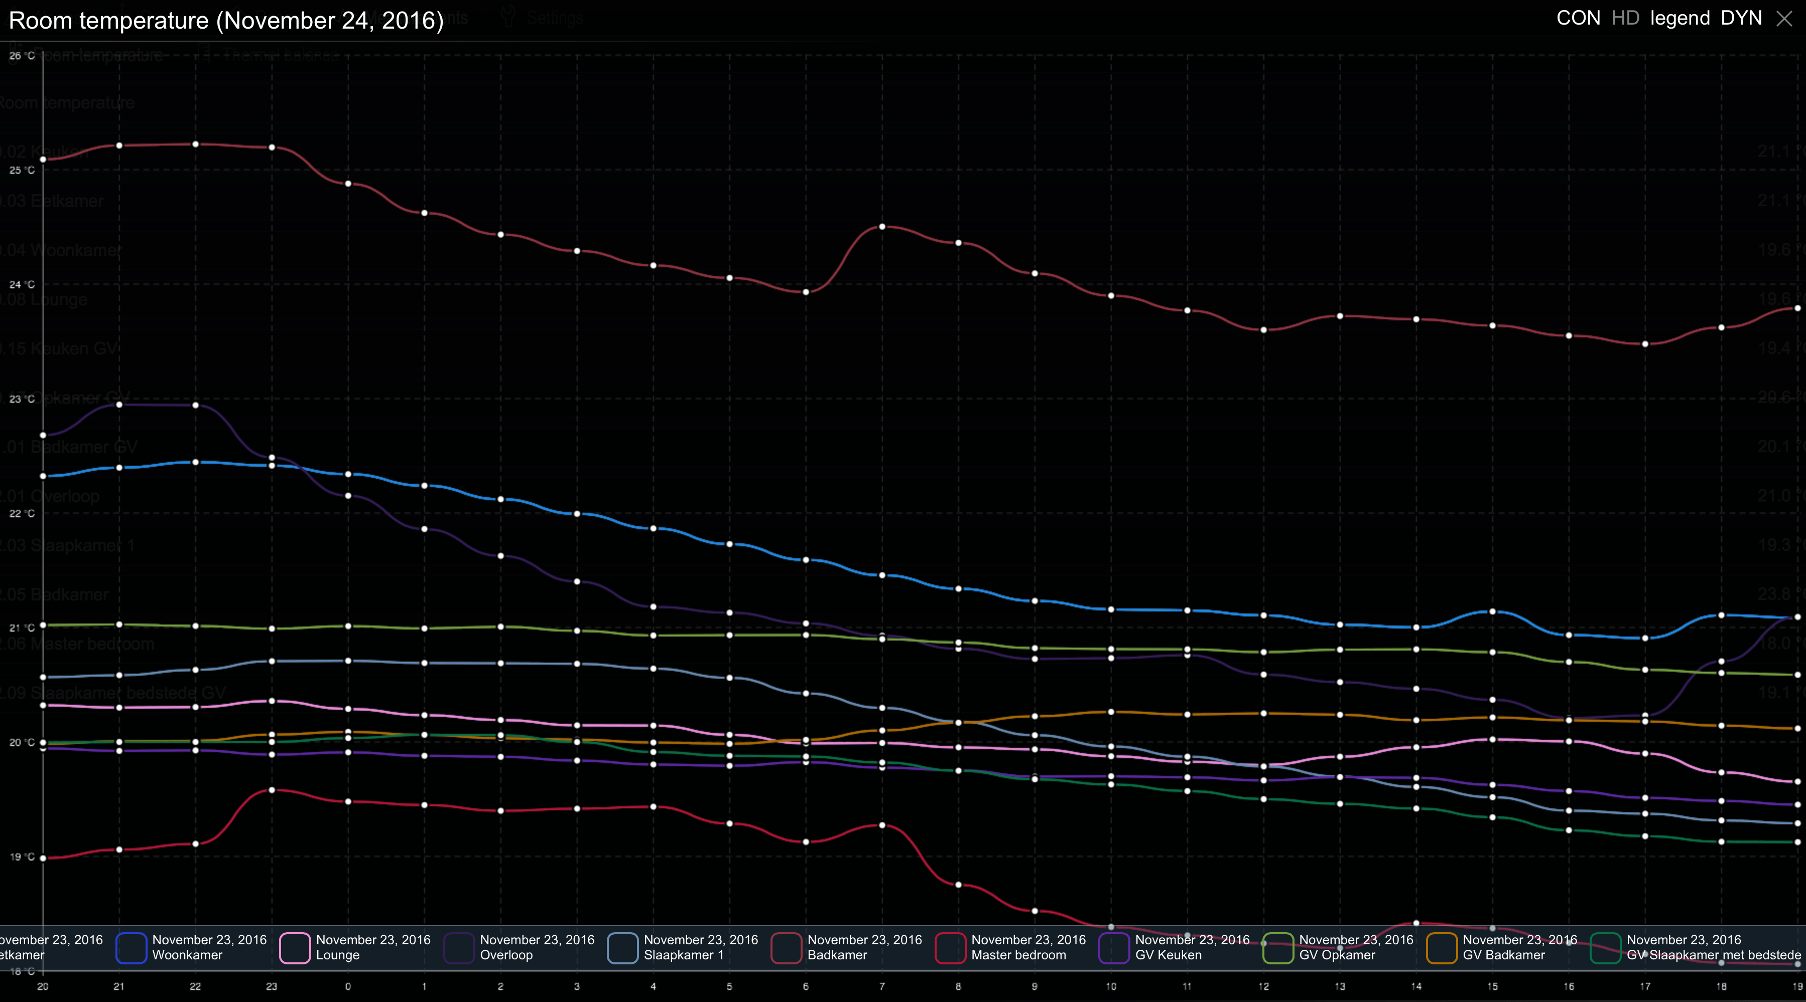The width and height of the screenshot is (1806, 1002).
Task: Click the Badkamer legend swatch box
Action: [787, 948]
